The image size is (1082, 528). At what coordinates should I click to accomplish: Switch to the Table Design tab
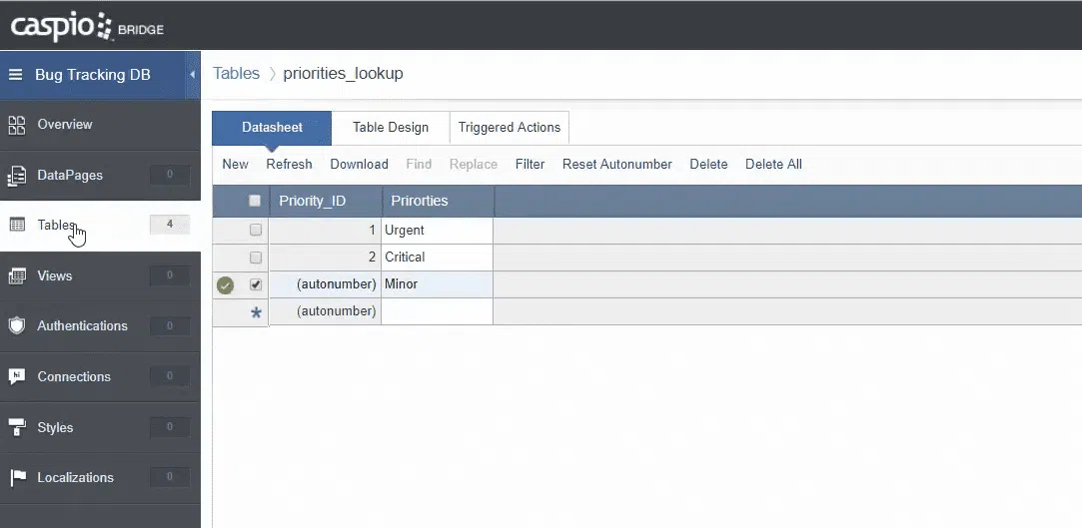[391, 128]
